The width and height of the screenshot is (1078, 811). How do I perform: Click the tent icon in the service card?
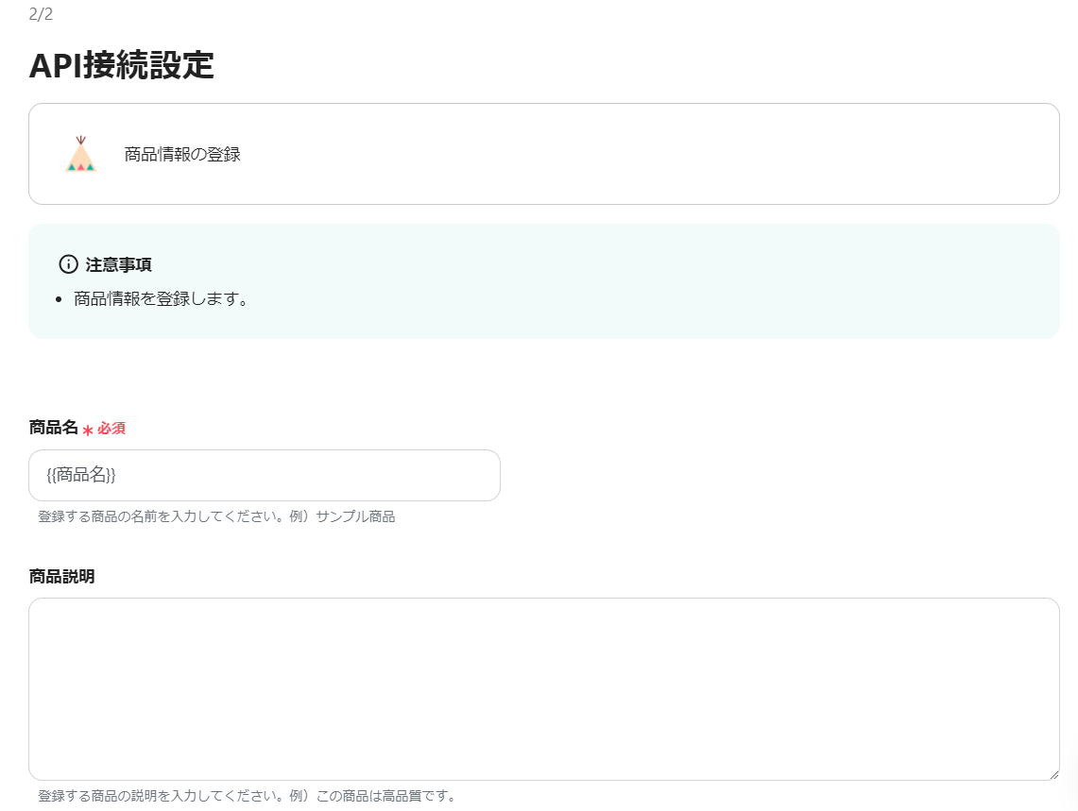tap(80, 153)
